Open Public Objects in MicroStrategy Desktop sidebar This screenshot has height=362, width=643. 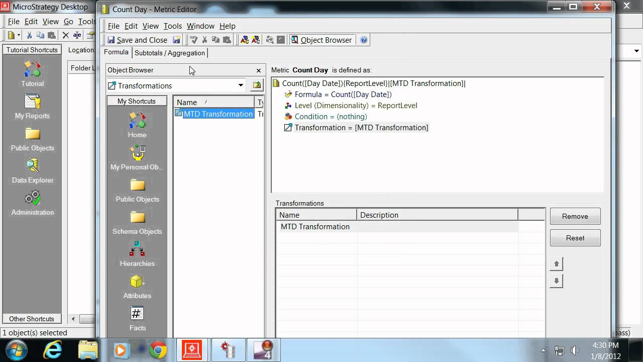[33, 139]
